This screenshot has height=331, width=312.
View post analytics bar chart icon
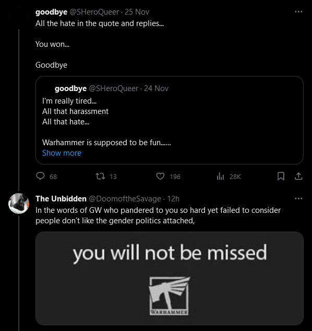point(220,176)
